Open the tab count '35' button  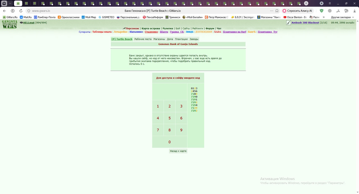tap(4, 3)
